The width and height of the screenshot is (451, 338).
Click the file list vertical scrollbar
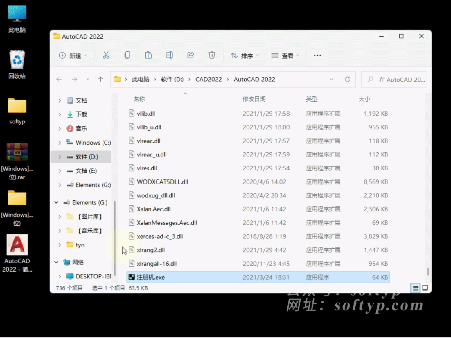[x=428, y=272]
